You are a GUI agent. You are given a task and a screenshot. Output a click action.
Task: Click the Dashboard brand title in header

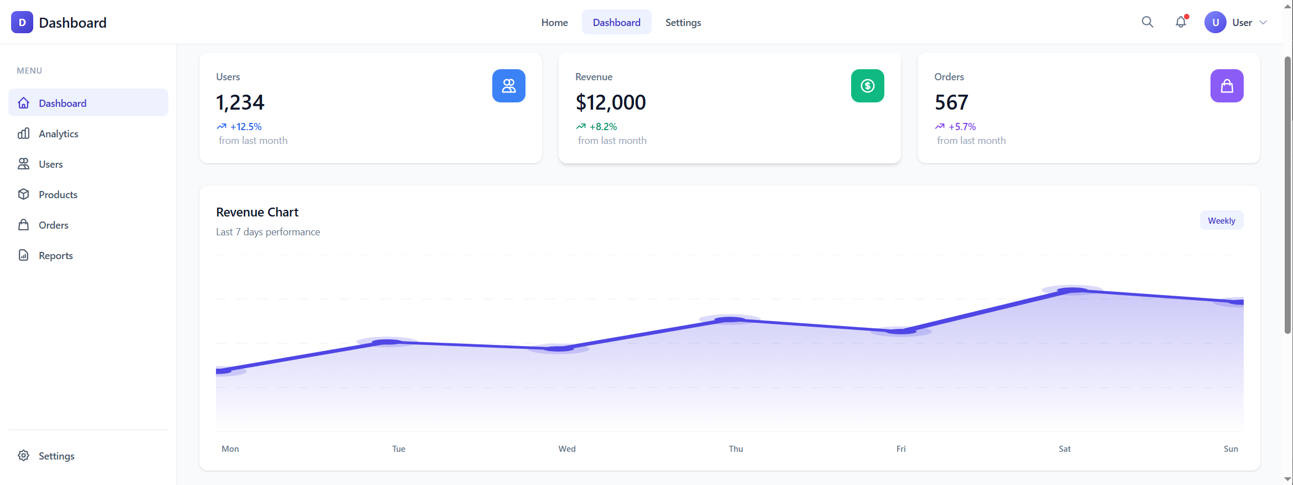(x=73, y=23)
